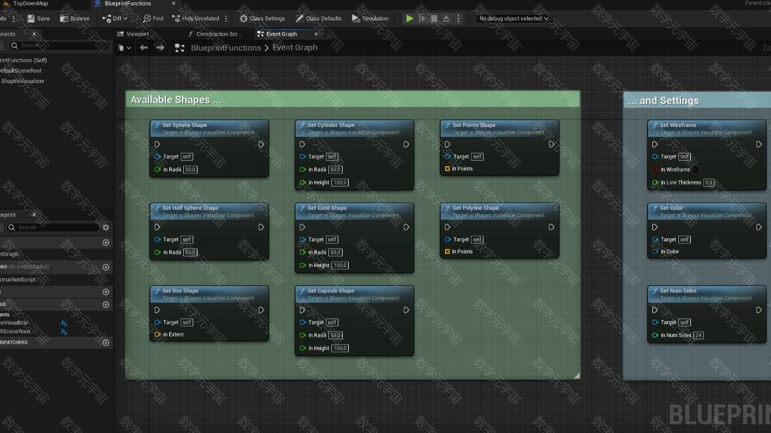Open the debug object selection dropdown
The image size is (771, 433).
[x=513, y=19]
